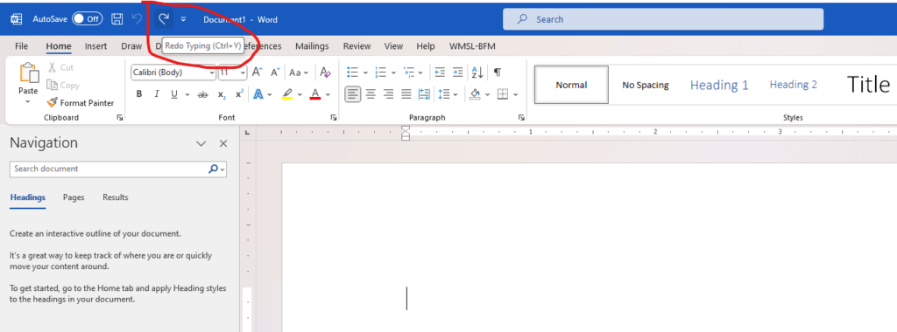The width and height of the screenshot is (897, 332).
Task: Toggle Show/Hide paragraph marks
Action: click(x=498, y=73)
